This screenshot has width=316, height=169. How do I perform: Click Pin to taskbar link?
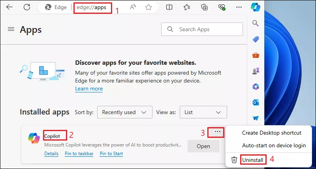[79, 154]
